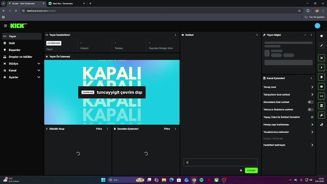Open Filtre in Etkinlik Akışı panel

tap(99, 129)
